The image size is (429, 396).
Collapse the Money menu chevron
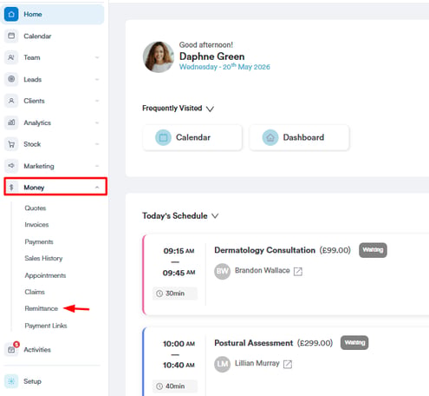97,188
